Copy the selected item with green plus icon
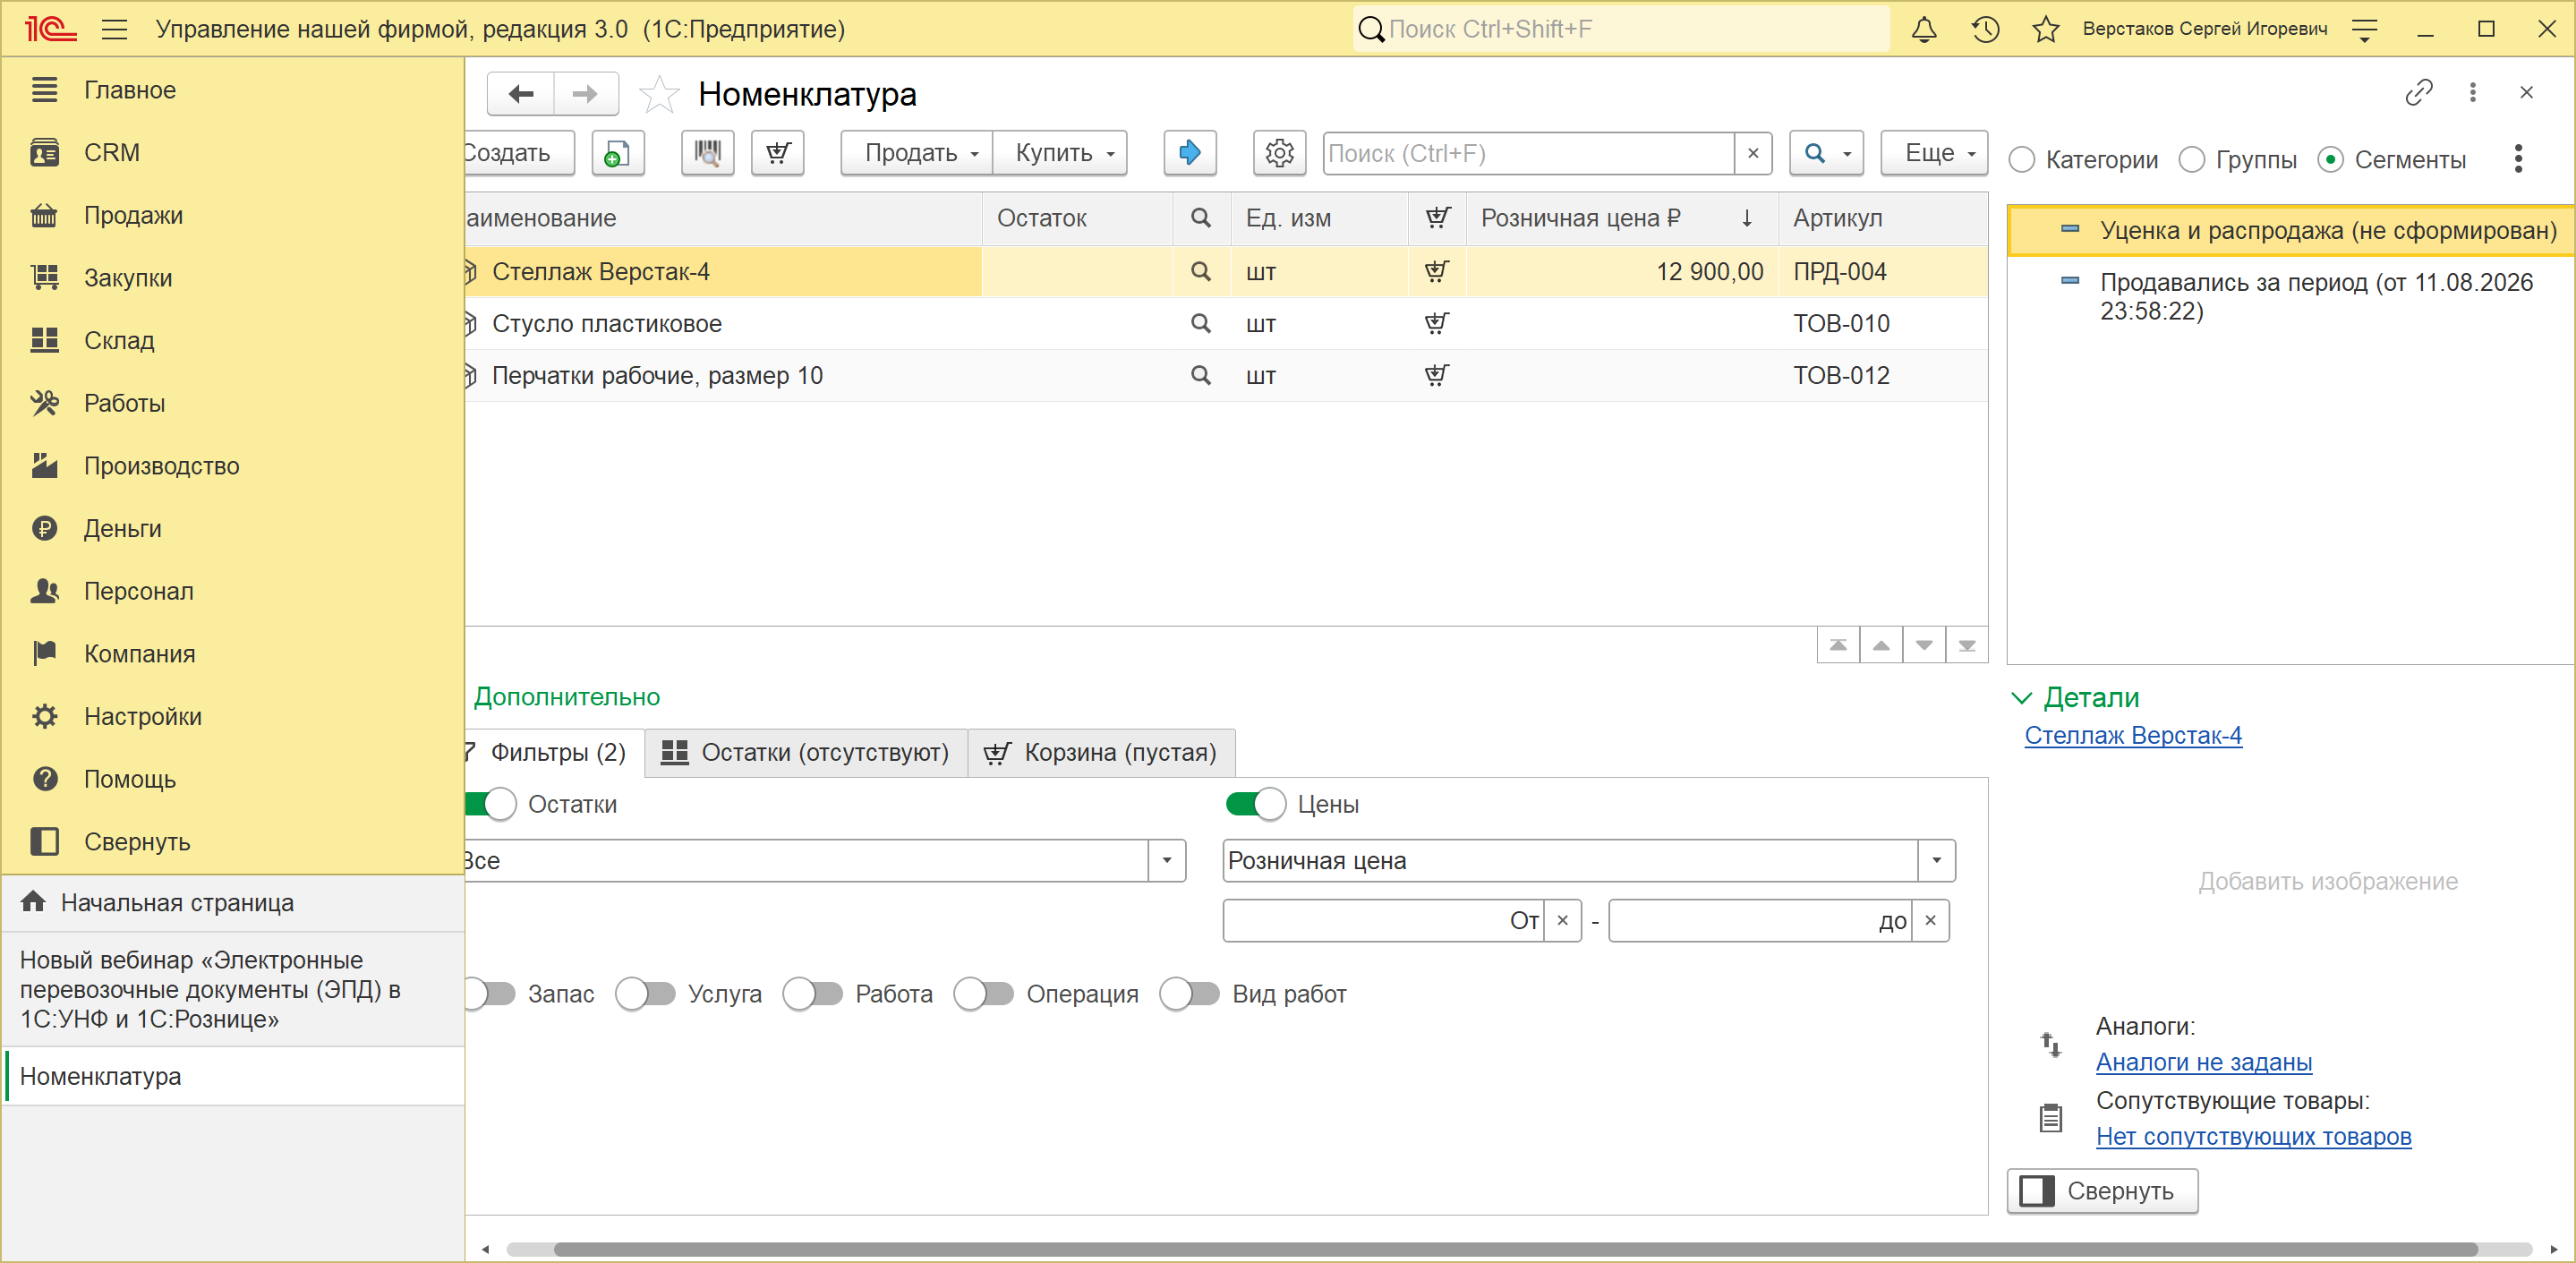Screen dimensions: 2576x1263 617,153
